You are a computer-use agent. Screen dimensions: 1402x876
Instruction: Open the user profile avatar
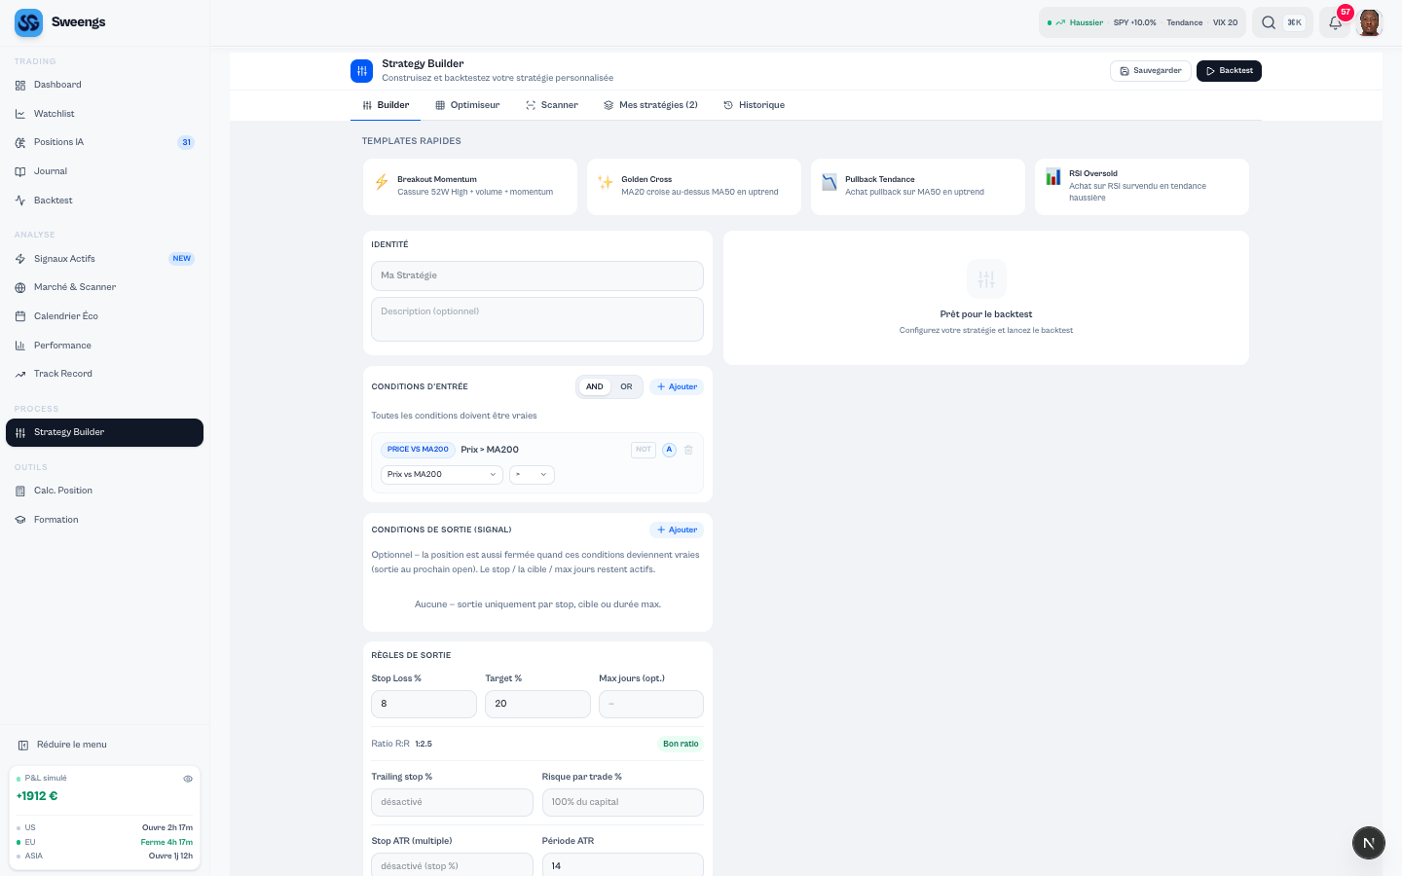click(1370, 22)
